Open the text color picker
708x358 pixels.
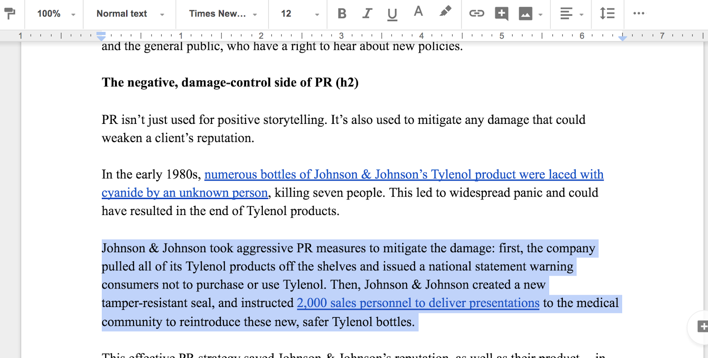pyautogui.click(x=418, y=12)
